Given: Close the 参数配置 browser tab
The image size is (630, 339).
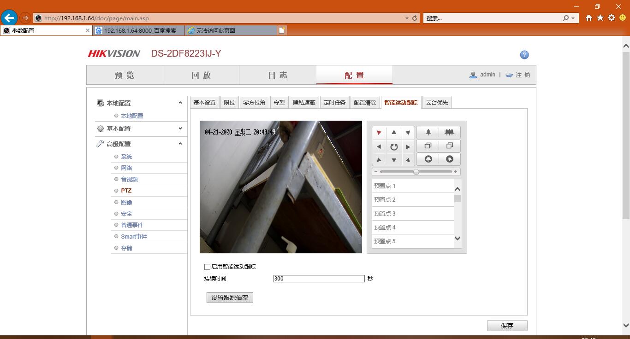Looking at the screenshot, I should tap(88, 30).
